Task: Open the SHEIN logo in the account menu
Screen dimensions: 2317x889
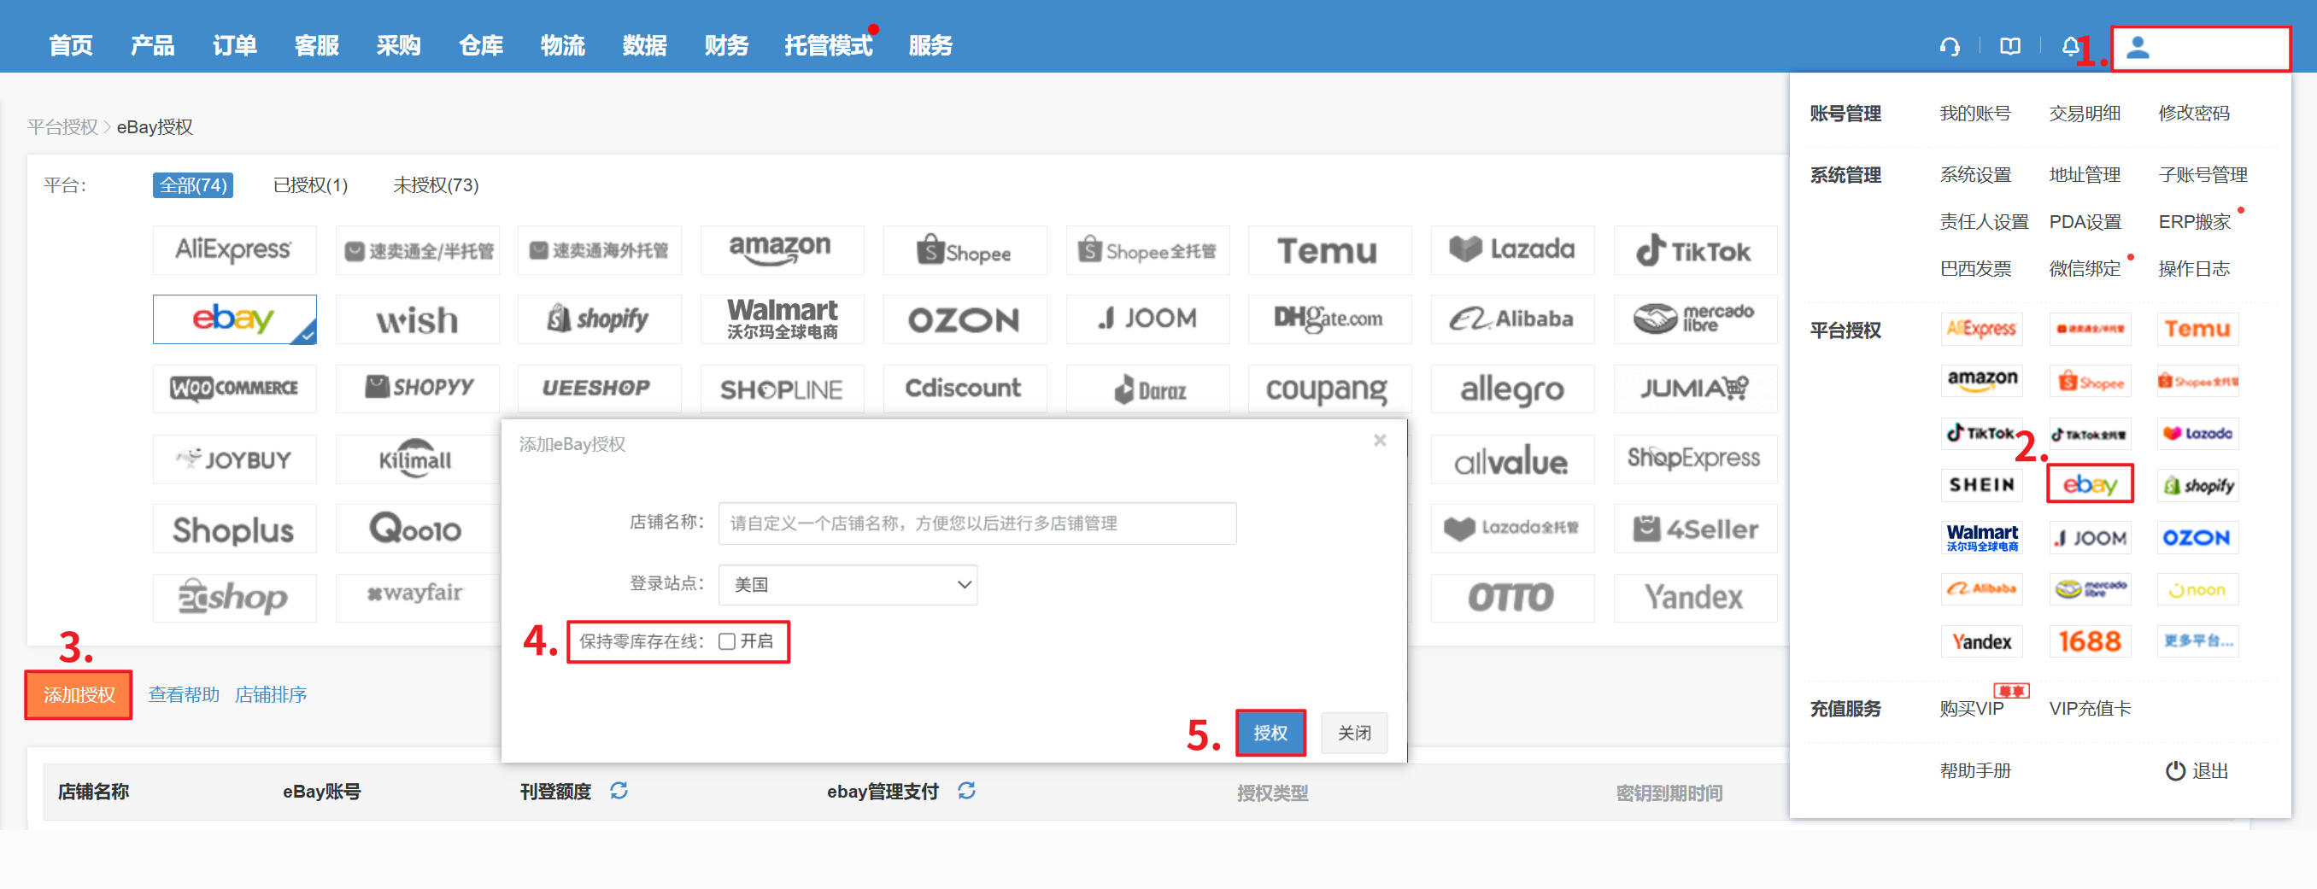Action: pyautogui.click(x=1981, y=484)
